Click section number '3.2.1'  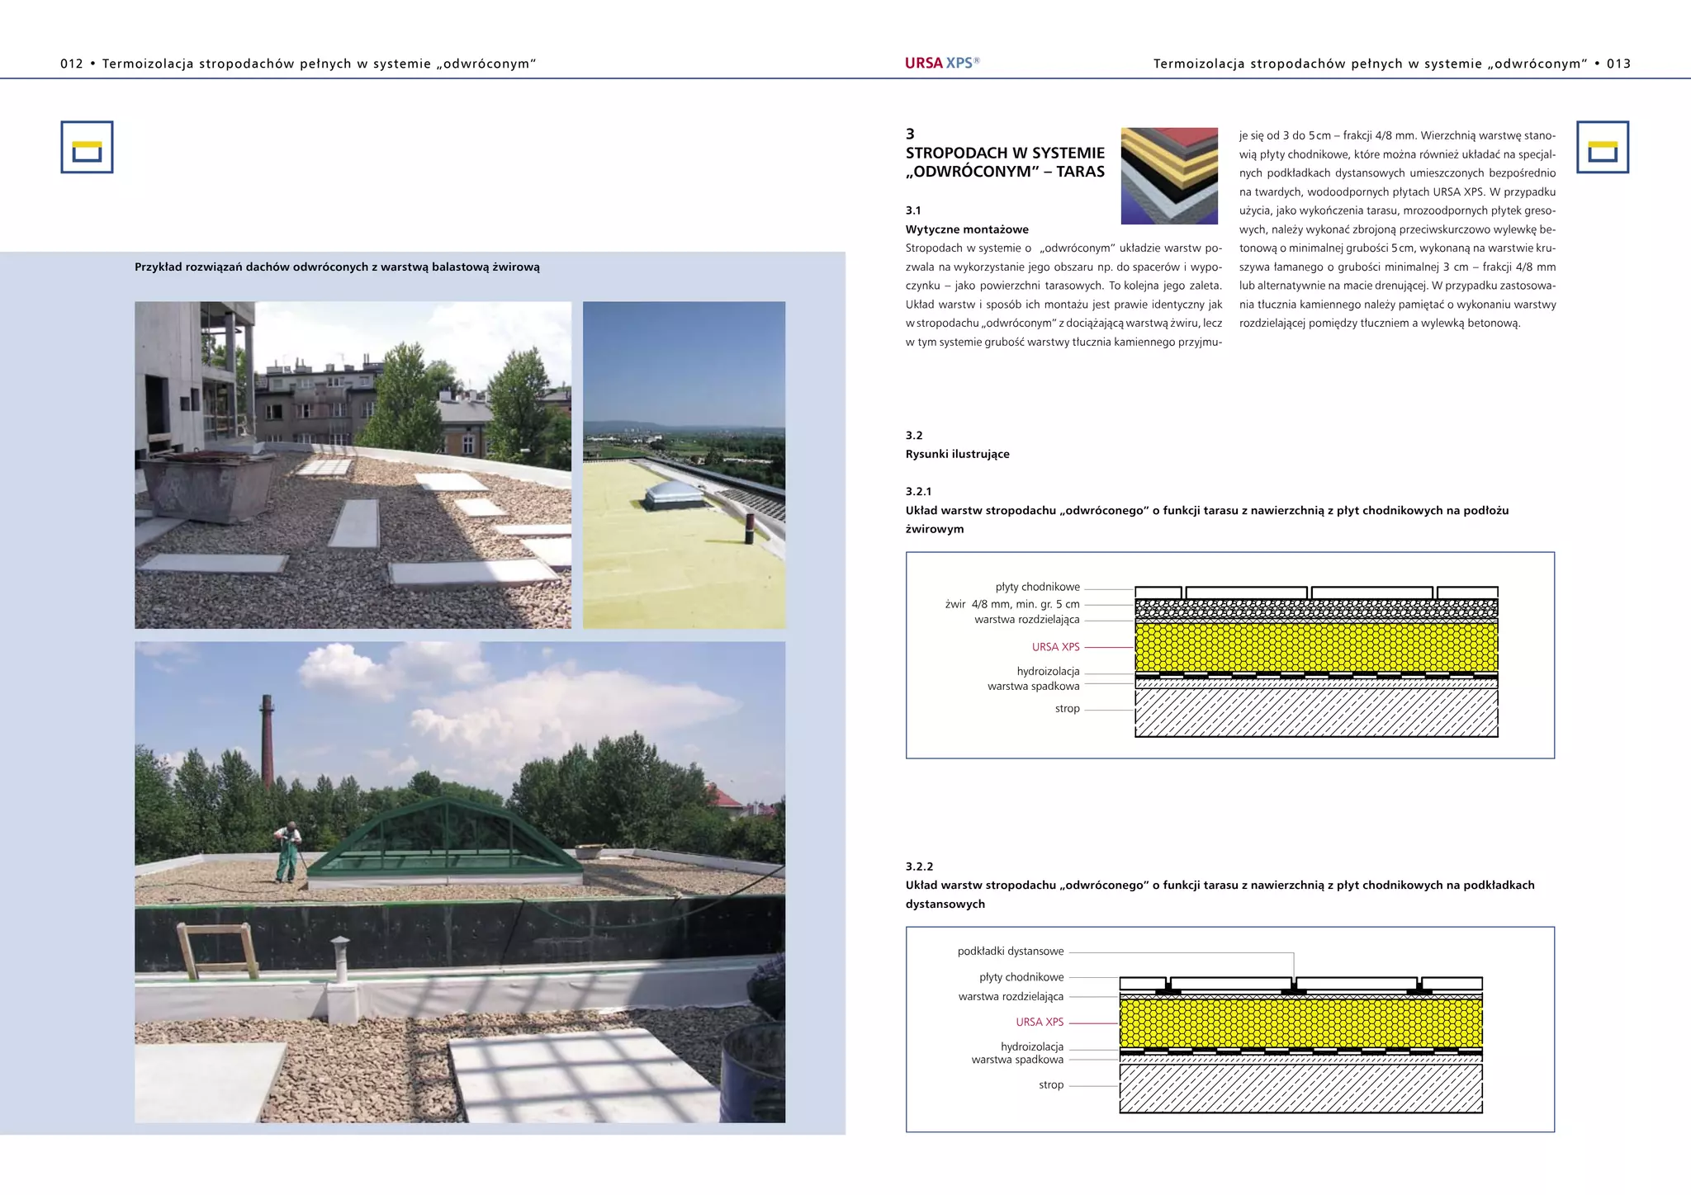coord(918,491)
